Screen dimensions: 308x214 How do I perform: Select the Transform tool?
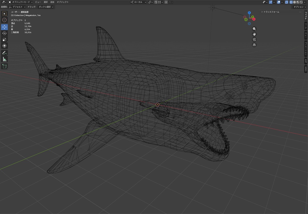tap(4, 46)
